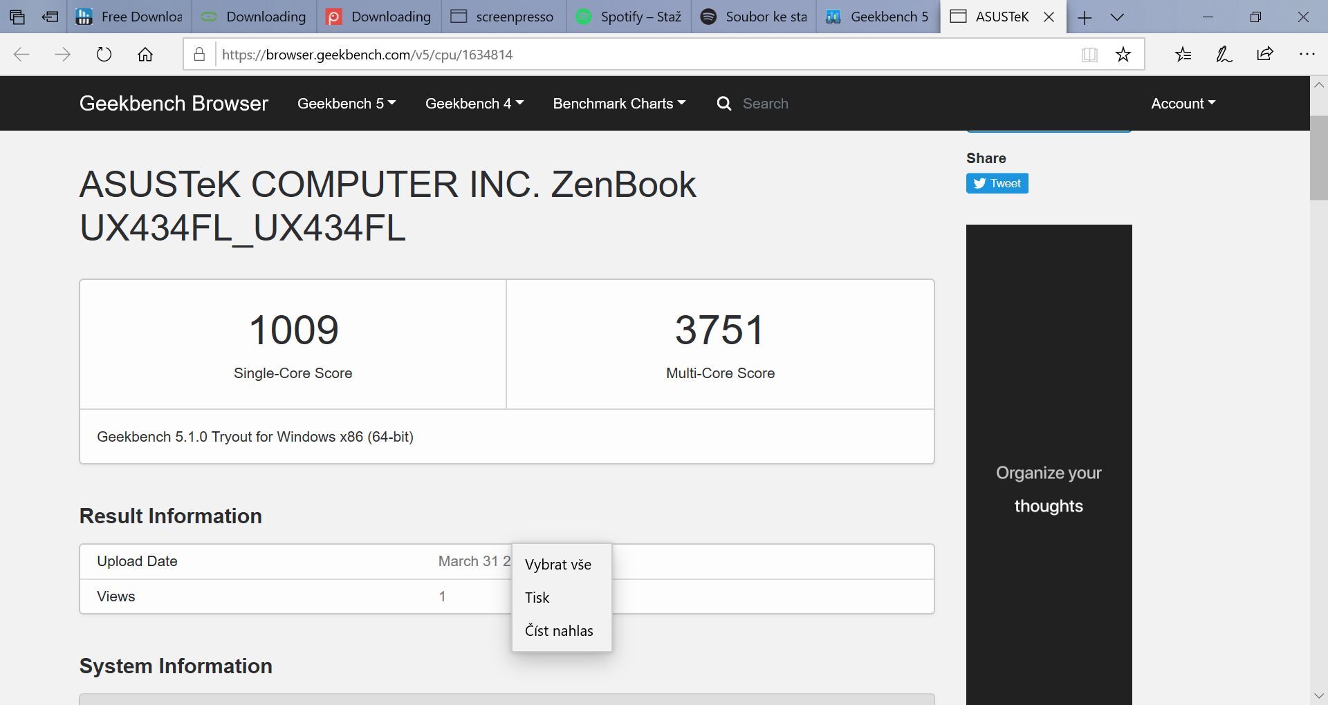Go back to the previous page
The height and width of the screenshot is (705, 1328).
pyautogui.click(x=21, y=54)
